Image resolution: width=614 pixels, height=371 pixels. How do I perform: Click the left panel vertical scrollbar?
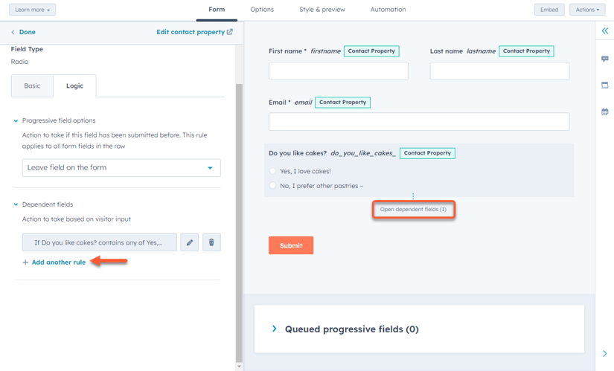pos(239,223)
